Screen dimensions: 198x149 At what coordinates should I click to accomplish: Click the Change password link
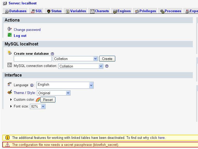coord(27,30)
